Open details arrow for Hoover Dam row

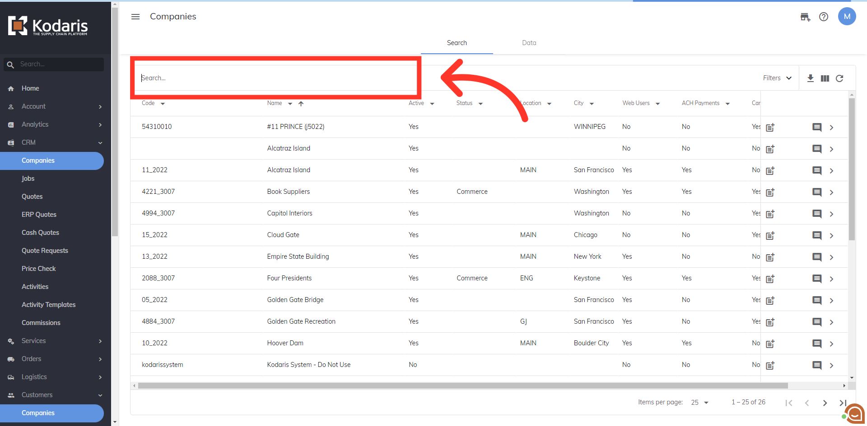831,344
